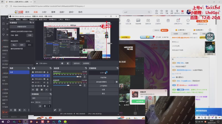Expand 主播投稿 link in chat panel header
This screenshot has width=222, height=124.
pos(181,30)
